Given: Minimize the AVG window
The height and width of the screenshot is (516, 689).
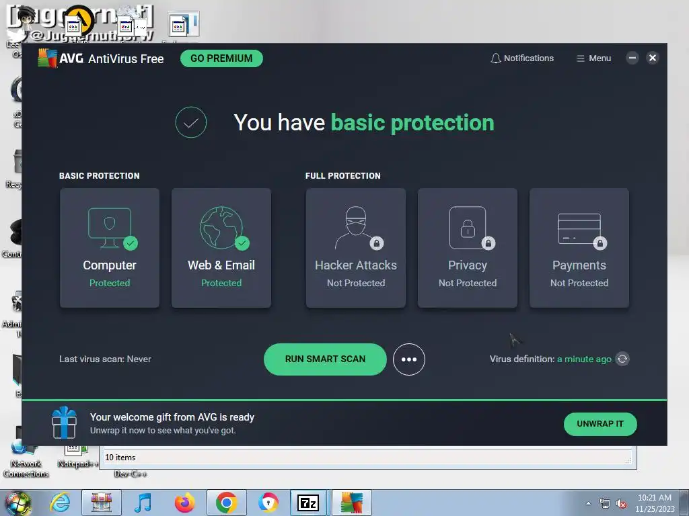Looking at the screenshot, I should (632, 58).
